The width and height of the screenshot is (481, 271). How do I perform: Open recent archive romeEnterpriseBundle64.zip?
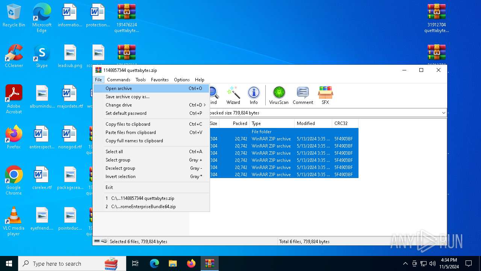(151, 207)
